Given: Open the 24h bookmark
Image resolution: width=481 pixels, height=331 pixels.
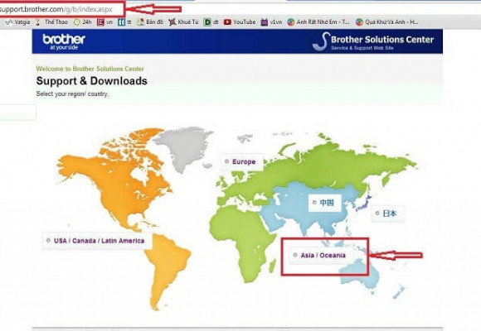Looking at the screenshot, I should tap(83, 22).
